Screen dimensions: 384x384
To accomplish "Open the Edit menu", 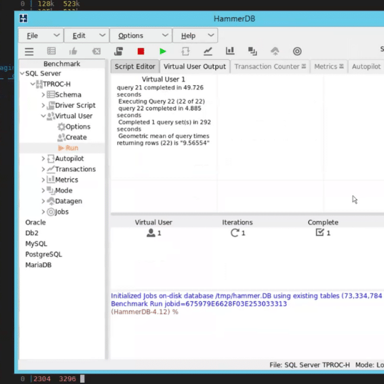I will tap(87, 35).
